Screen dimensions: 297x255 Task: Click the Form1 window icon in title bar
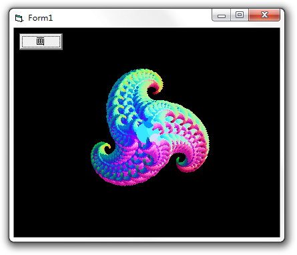(19, 18)
